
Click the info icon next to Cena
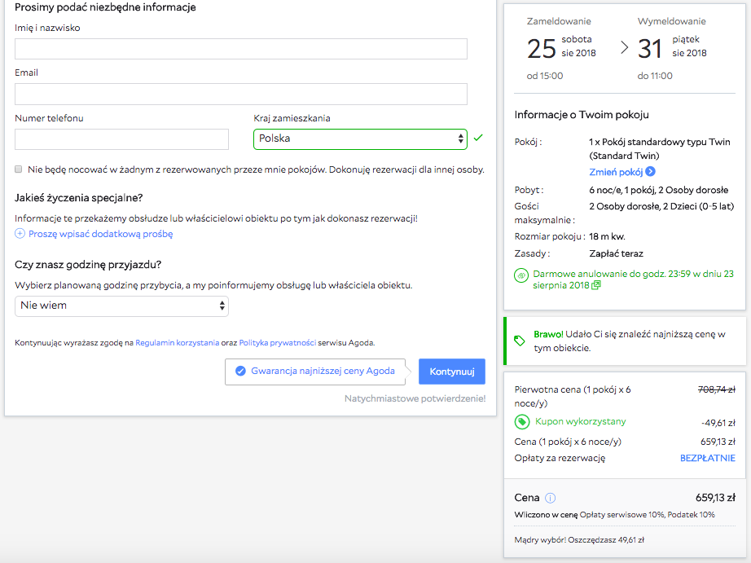coord(551,498)
